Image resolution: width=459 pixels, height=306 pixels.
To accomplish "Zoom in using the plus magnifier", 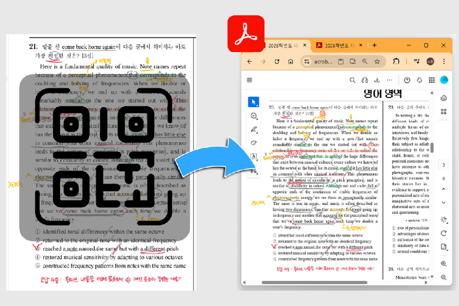I will click(x=444, y=264).
